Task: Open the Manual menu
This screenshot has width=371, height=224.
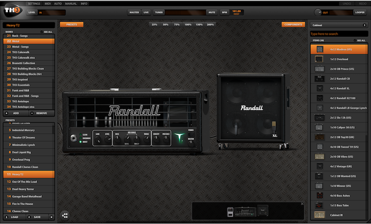Action: coord(71,4)
